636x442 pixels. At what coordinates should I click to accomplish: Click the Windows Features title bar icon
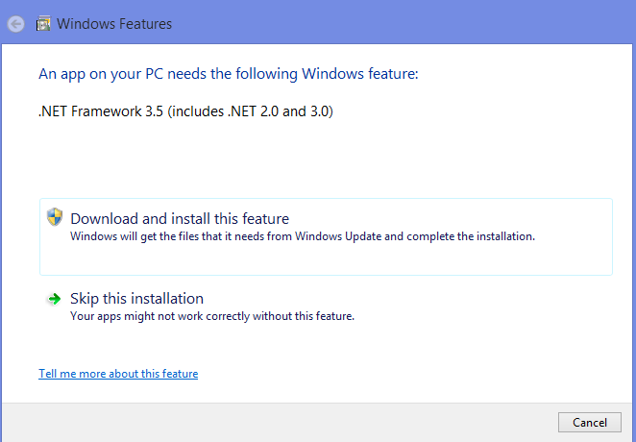(43, 24)
